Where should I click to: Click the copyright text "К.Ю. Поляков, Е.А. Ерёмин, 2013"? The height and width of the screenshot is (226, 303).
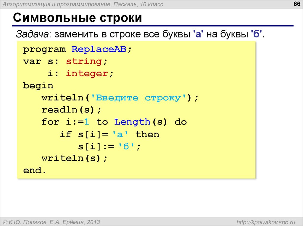54,222
